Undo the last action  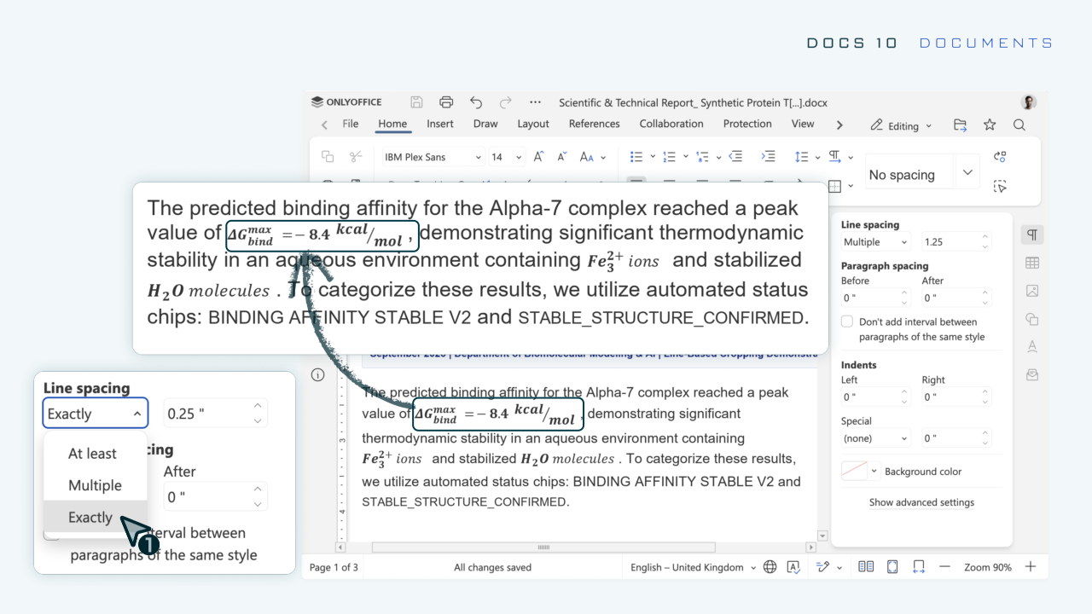pos(476,102)
